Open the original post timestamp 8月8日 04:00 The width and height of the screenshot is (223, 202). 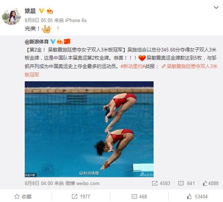point(39,183)
